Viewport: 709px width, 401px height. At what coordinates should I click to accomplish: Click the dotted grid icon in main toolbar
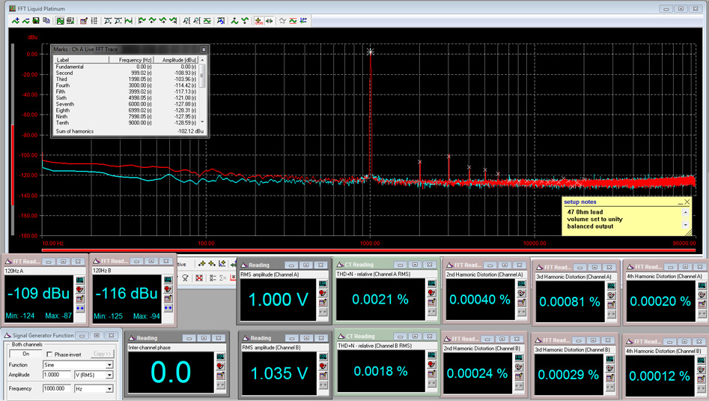pos(94,21)
